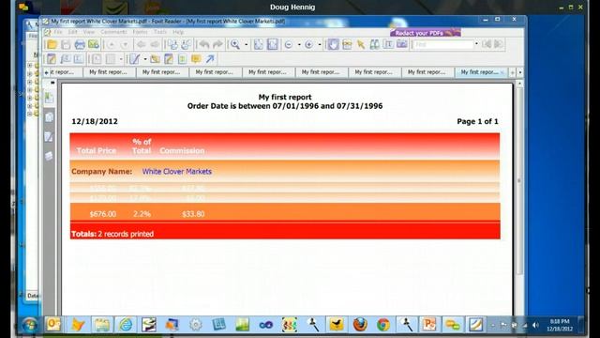
Task: Open the Edit menu
Action: tap(73, 32)
